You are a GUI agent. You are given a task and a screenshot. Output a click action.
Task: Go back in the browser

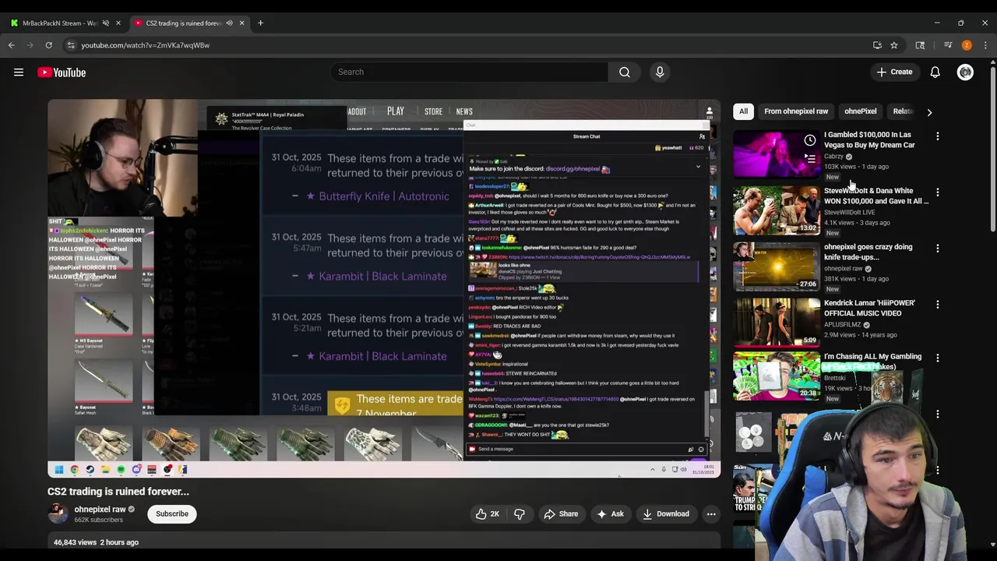[x=12, y=45]
